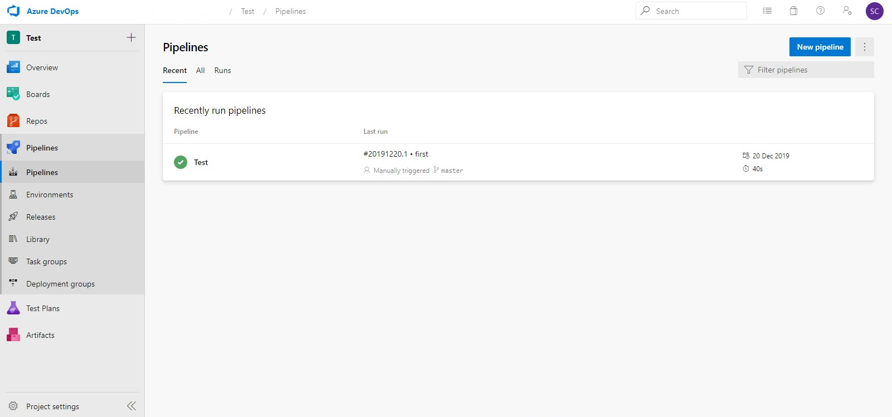This screenshot has height=417, width=892.
Task: Click the Task groups icon
Action: (x=13, y=261)
